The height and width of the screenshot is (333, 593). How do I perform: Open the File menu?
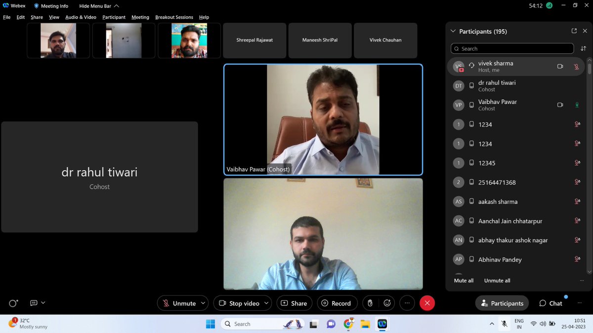click(7, 17)
